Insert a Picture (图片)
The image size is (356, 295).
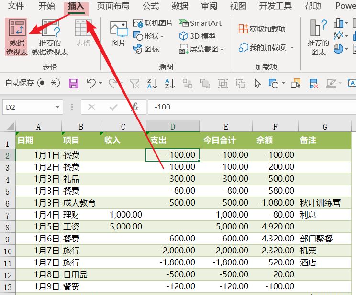(x=119, y=33)
